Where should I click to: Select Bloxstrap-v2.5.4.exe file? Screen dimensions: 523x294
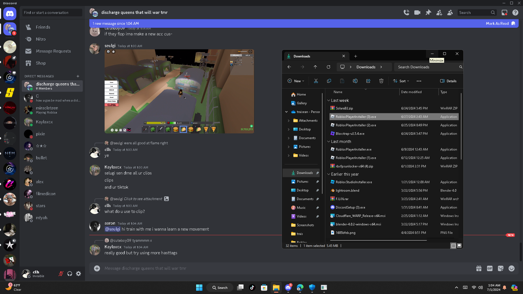coord(394,134)
